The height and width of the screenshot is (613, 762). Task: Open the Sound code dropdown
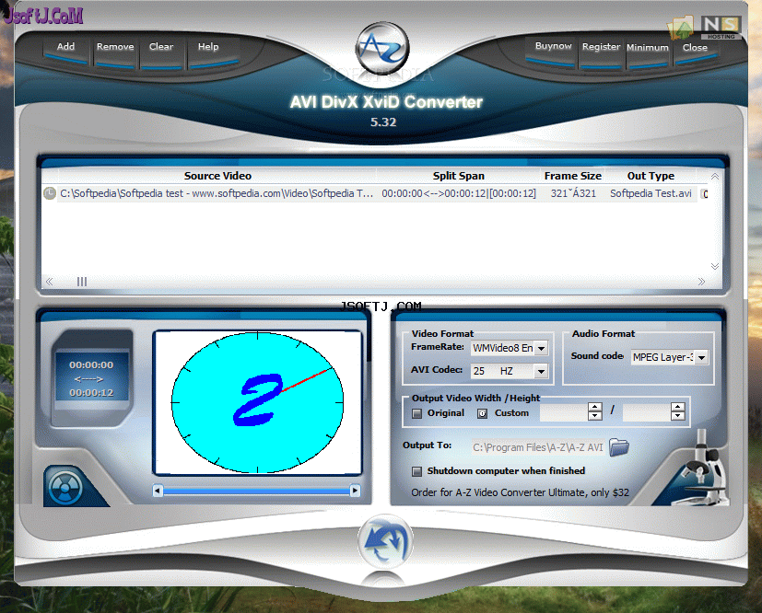[x=701, y=358]
